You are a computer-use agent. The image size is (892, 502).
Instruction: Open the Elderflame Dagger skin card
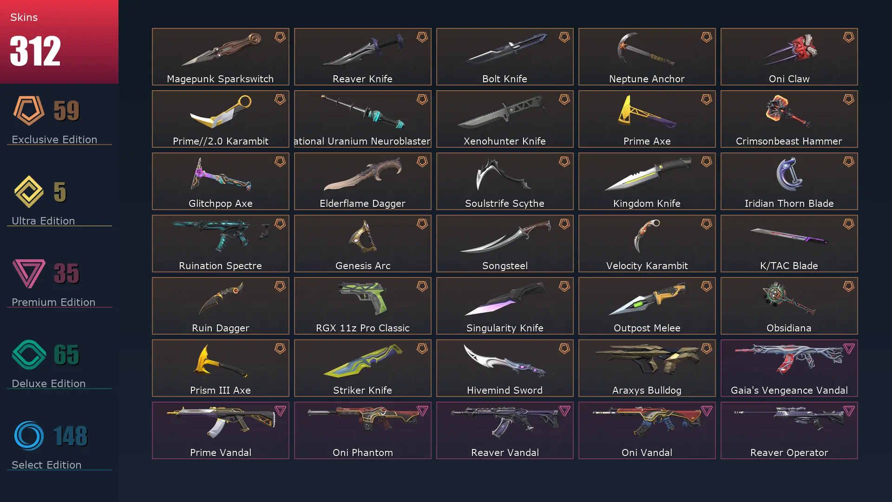pos(363,181)
